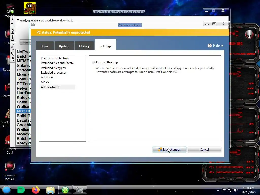Screen dimensions: 260x195
Task: Open the History tab
Action: (x=84, y=46)
